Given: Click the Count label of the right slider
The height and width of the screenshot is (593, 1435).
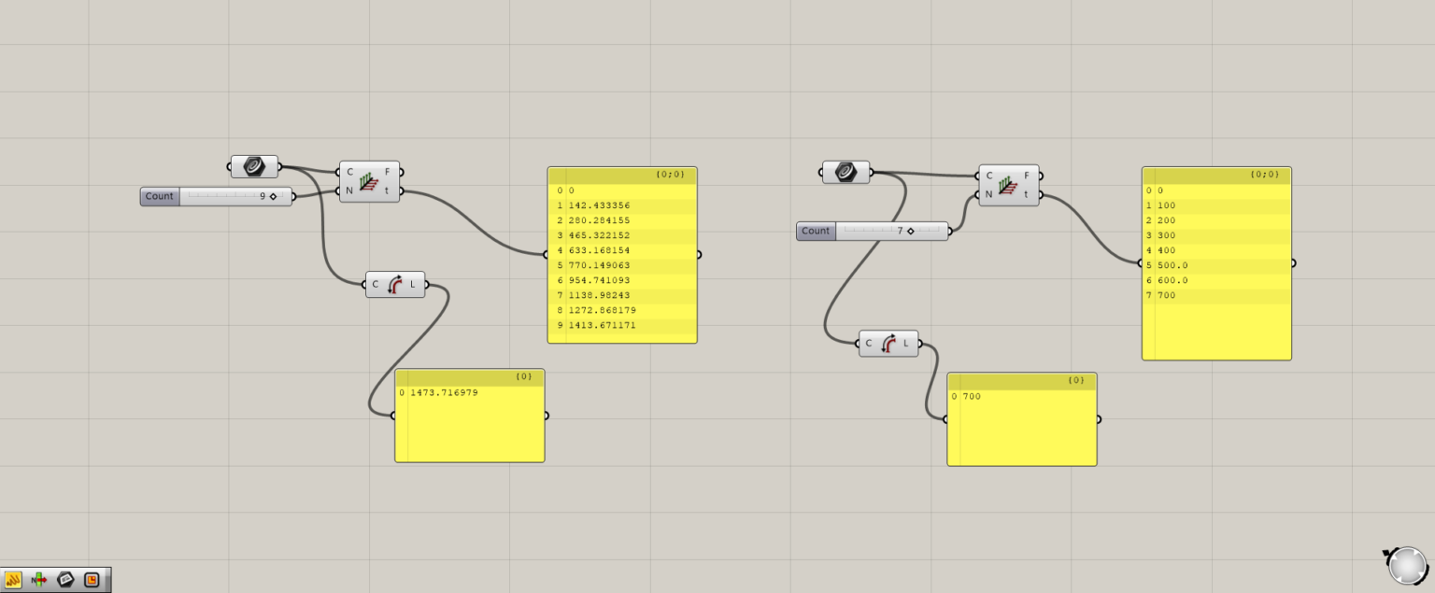Looking at the screenshot, I should point(815,231).
